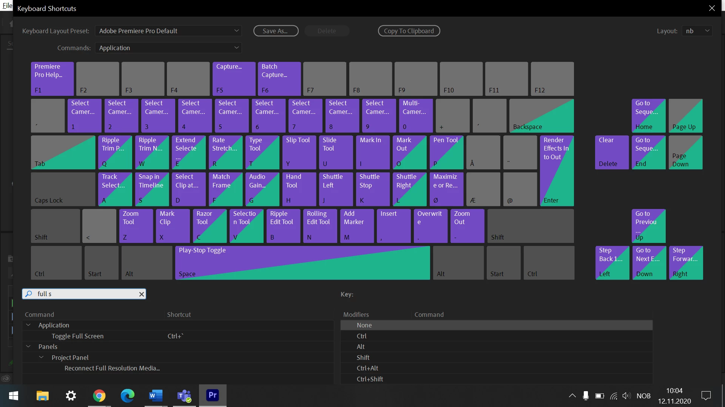
Task: Click the Save As... button
Action: 276,31
